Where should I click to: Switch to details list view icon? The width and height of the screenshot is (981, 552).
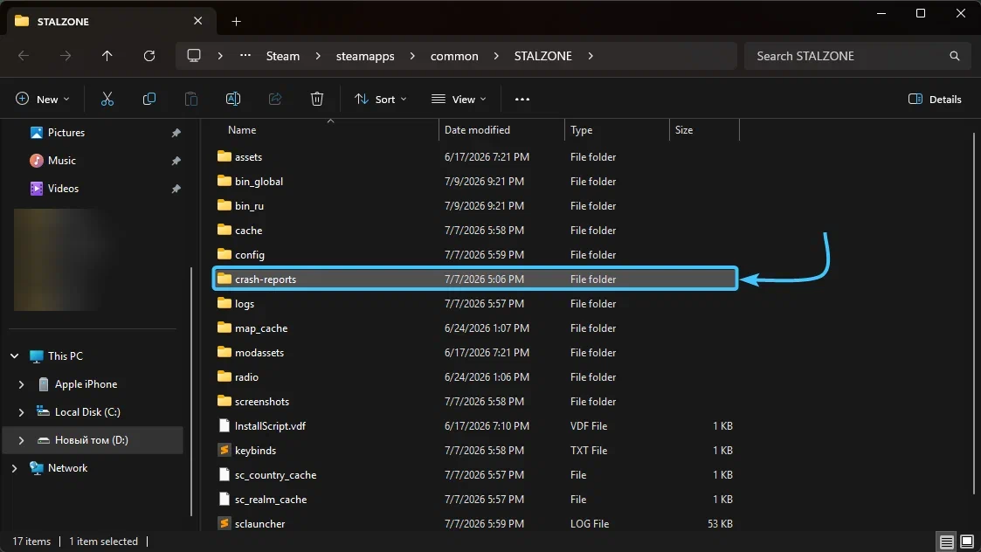947,542
